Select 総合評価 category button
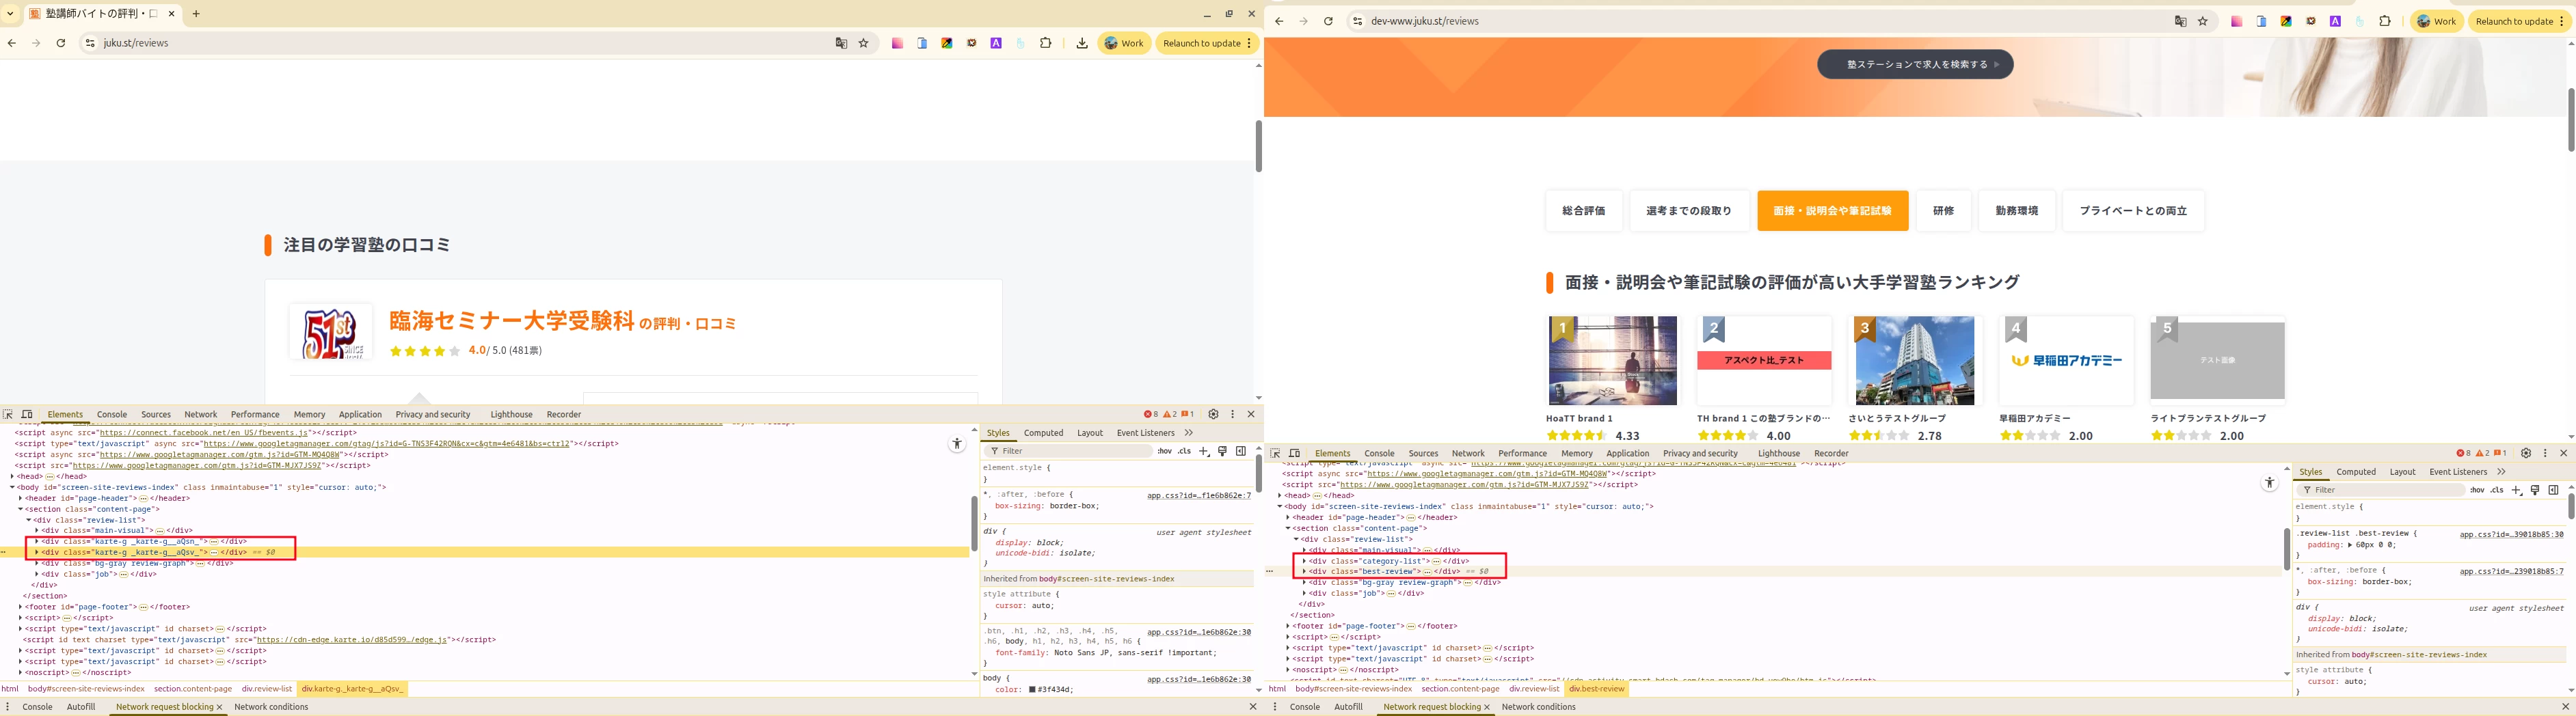The width and height of the screenshot is (2576, 716). click(x=1584, y=211)
